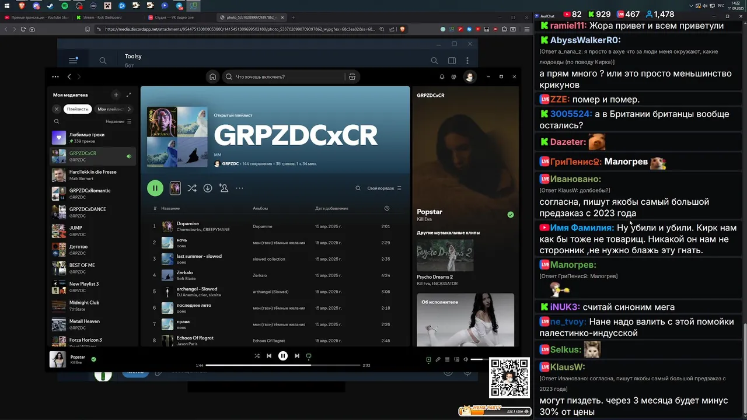This screenshot has width=747, height=420.
Task: Open the Свой порядок sort dropdown
Action: (x=385, y=188)
